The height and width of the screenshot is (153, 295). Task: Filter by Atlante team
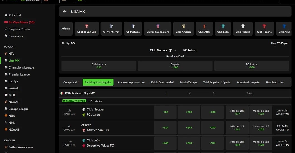pyautogui.click(x=66, y=29)
